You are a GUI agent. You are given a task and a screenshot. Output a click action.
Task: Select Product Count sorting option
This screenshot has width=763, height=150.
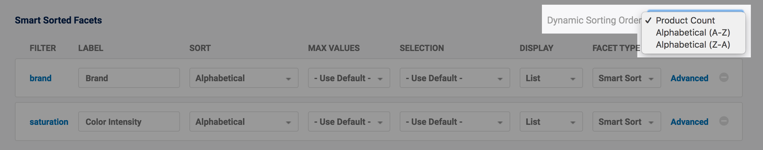685,20
